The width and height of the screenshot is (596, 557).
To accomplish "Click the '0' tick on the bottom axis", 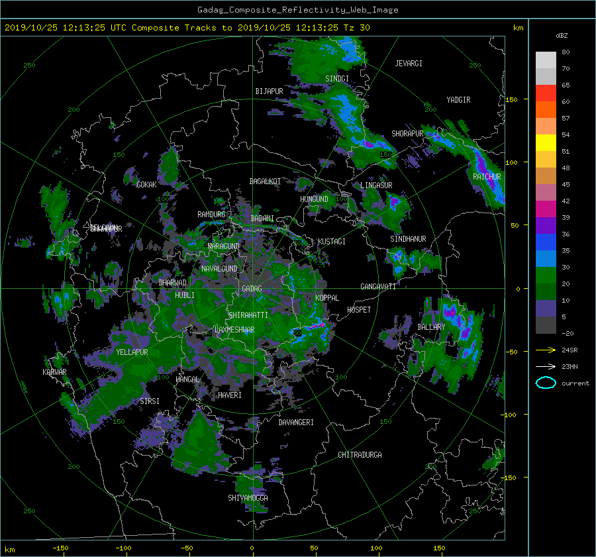I will 252,548.
